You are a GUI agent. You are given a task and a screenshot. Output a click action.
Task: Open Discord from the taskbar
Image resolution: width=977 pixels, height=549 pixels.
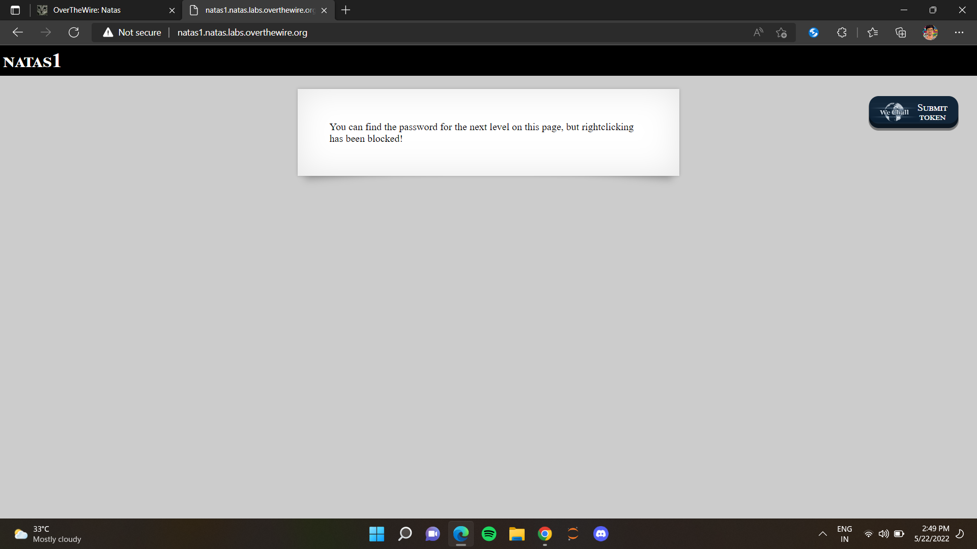[x=601, y=534]
